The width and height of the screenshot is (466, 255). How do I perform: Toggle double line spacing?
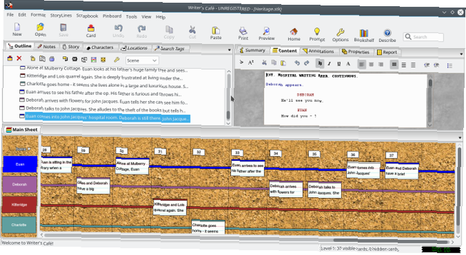413,65
